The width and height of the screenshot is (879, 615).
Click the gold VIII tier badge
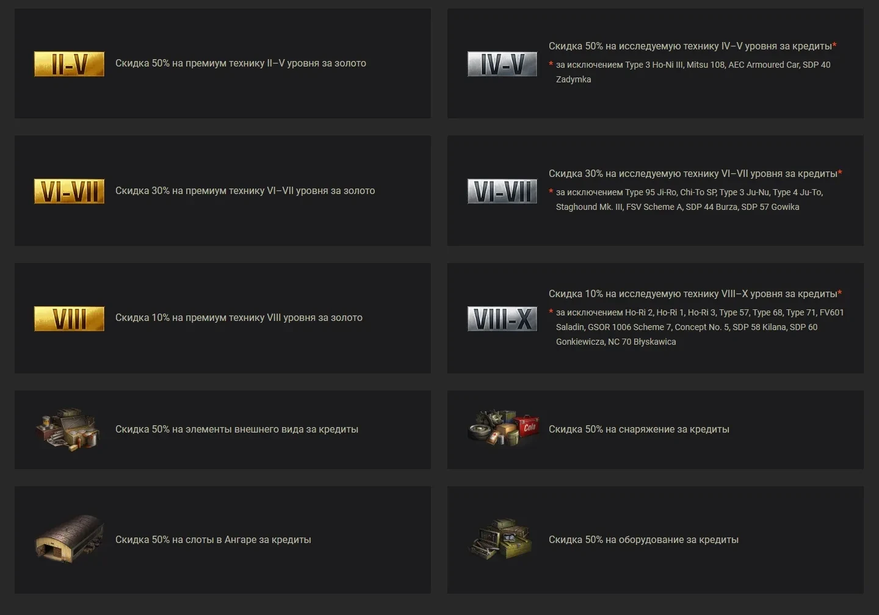[69, 318]
